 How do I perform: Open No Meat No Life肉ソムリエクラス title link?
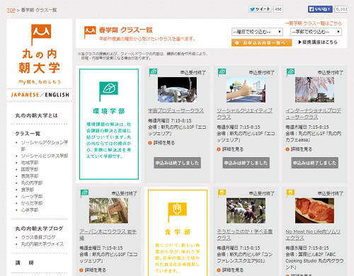click(x=313, y=235)
